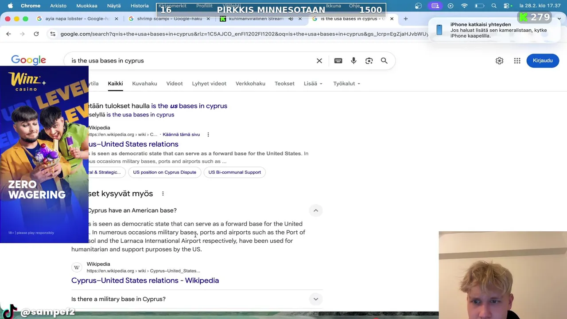Image resolution: width=567 pixels, height=319 pixels.
Task: Click the Google logo to go home
Action: (x=29, y=60)
